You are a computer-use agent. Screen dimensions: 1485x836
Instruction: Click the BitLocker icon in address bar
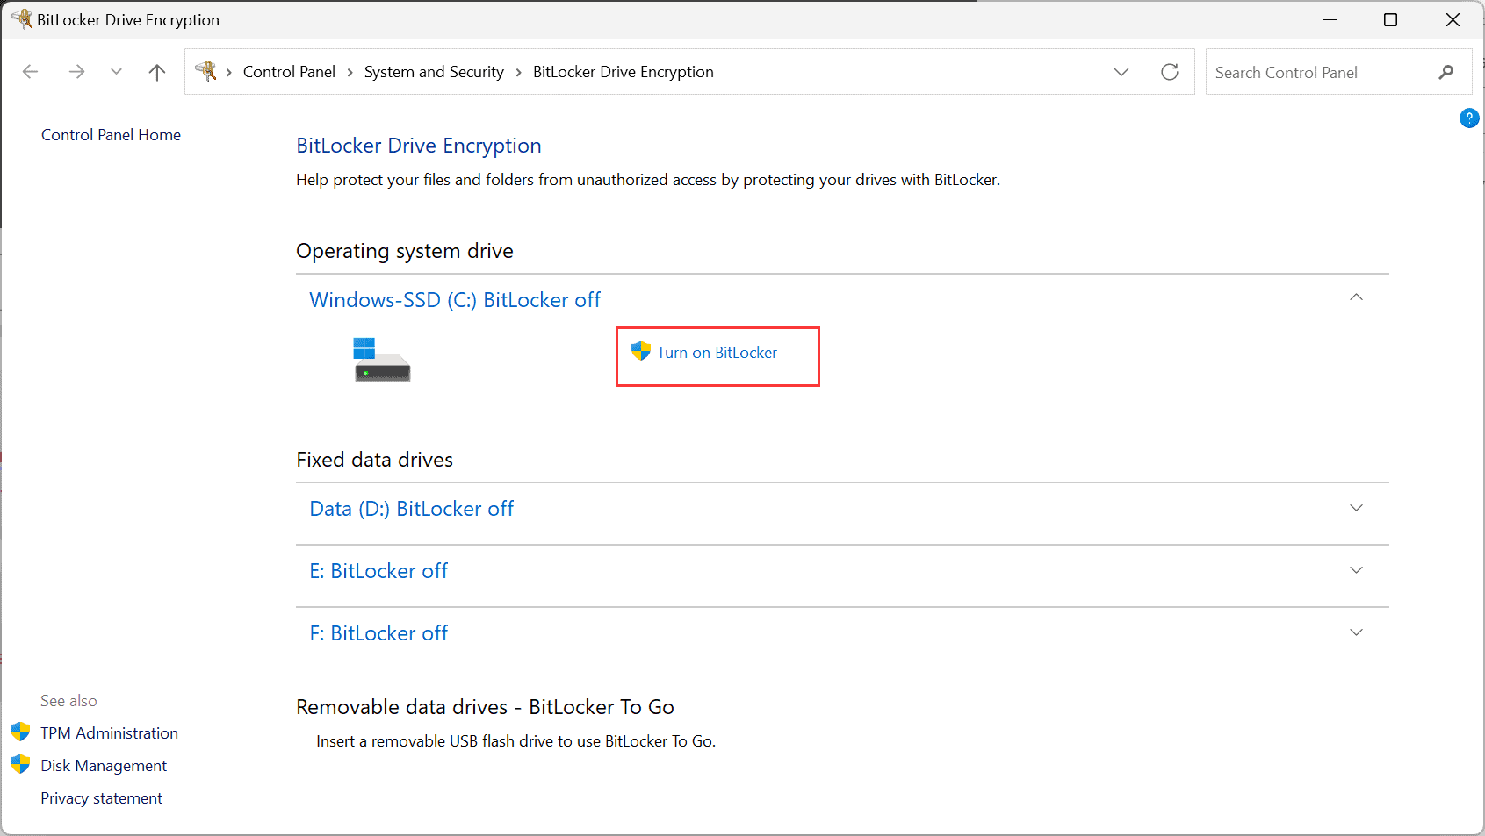(x=206, y=71)
